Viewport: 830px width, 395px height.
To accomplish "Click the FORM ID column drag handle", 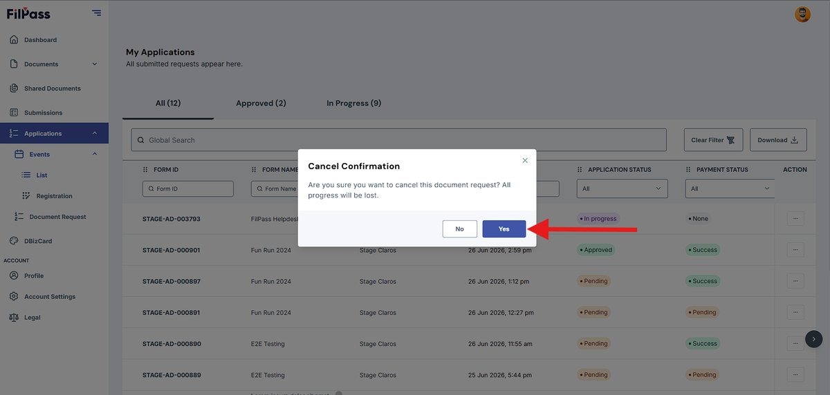I will (x=145, y=170).
